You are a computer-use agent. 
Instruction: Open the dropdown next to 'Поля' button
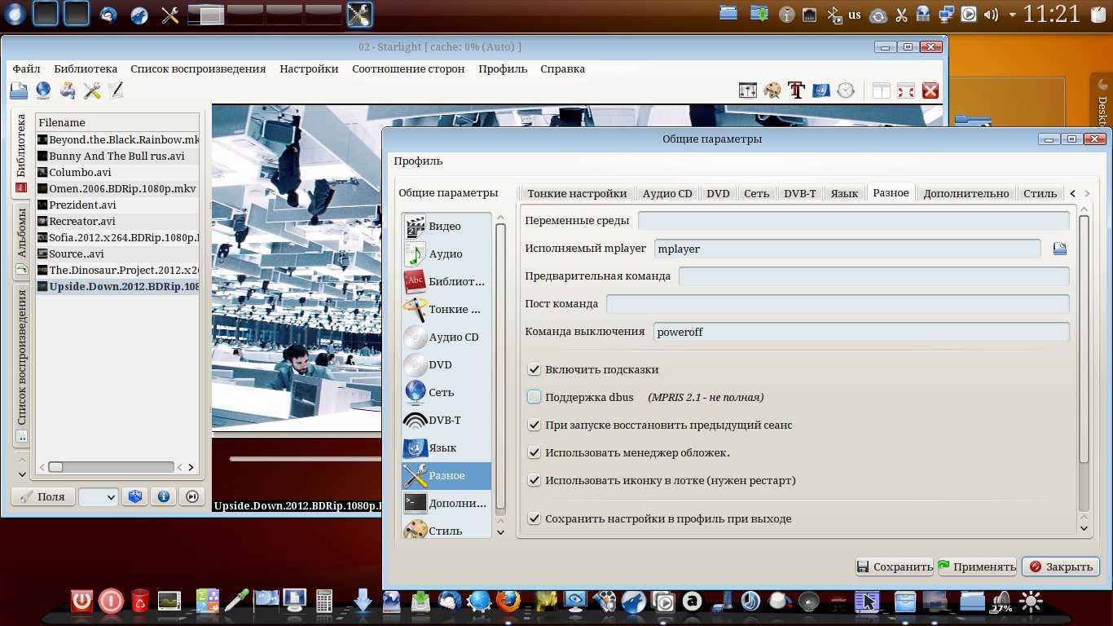[99, 496]
